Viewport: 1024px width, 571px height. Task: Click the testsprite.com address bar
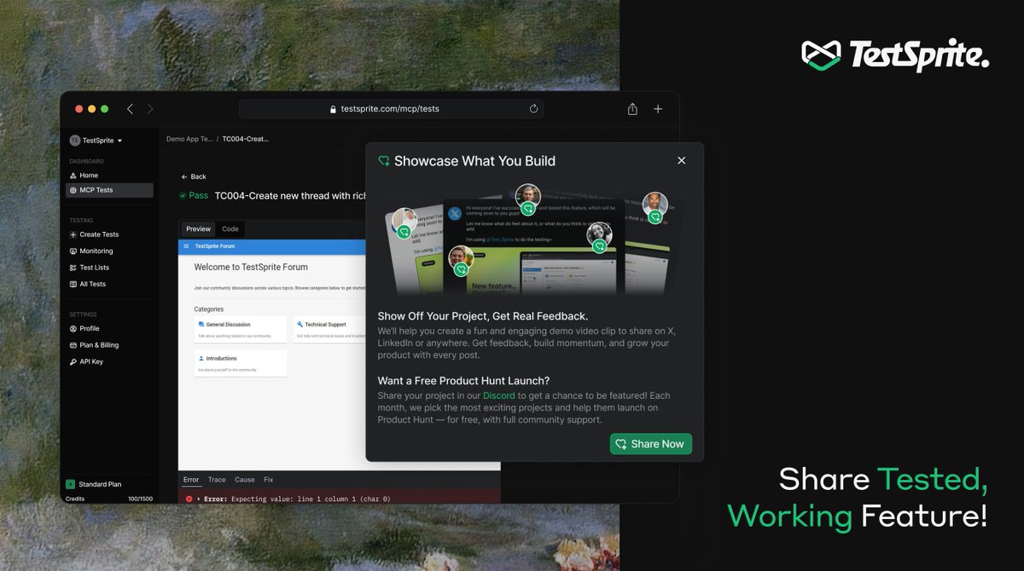(391, 109)
